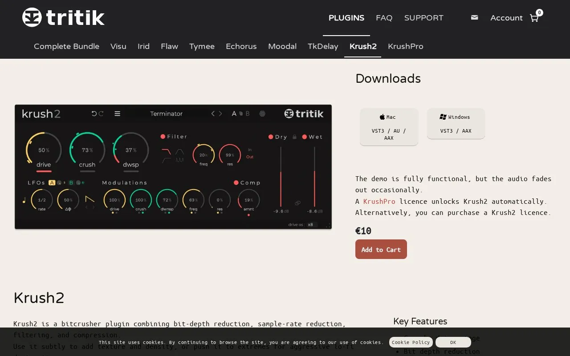Viewport: 570px width, 356px height.
Task: Click the large drive knob at 50%
Action: (x=44, y=150)
